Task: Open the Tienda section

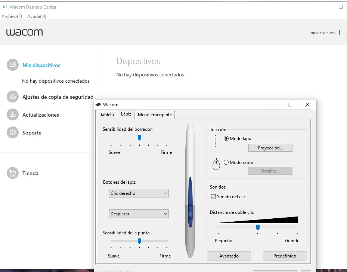Action: click(30, 173)
